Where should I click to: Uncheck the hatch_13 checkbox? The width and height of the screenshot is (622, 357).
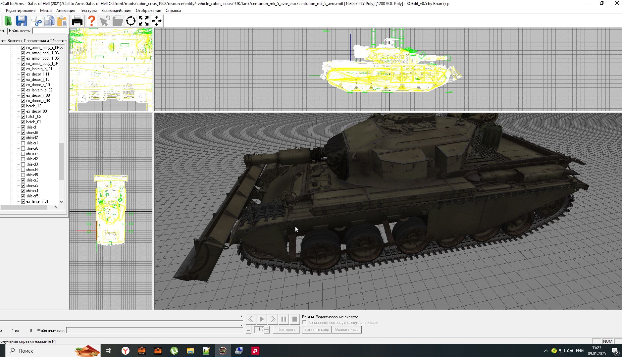click(x=23, y=106)
